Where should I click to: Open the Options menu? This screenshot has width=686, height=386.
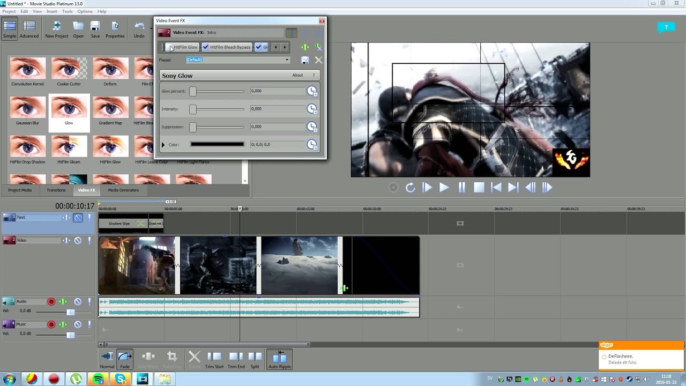tap(85, 11)
